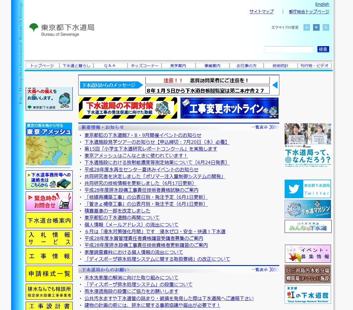Open 枝線再構築工事の公表日別・発注予定 link

[x=146, y=197]
